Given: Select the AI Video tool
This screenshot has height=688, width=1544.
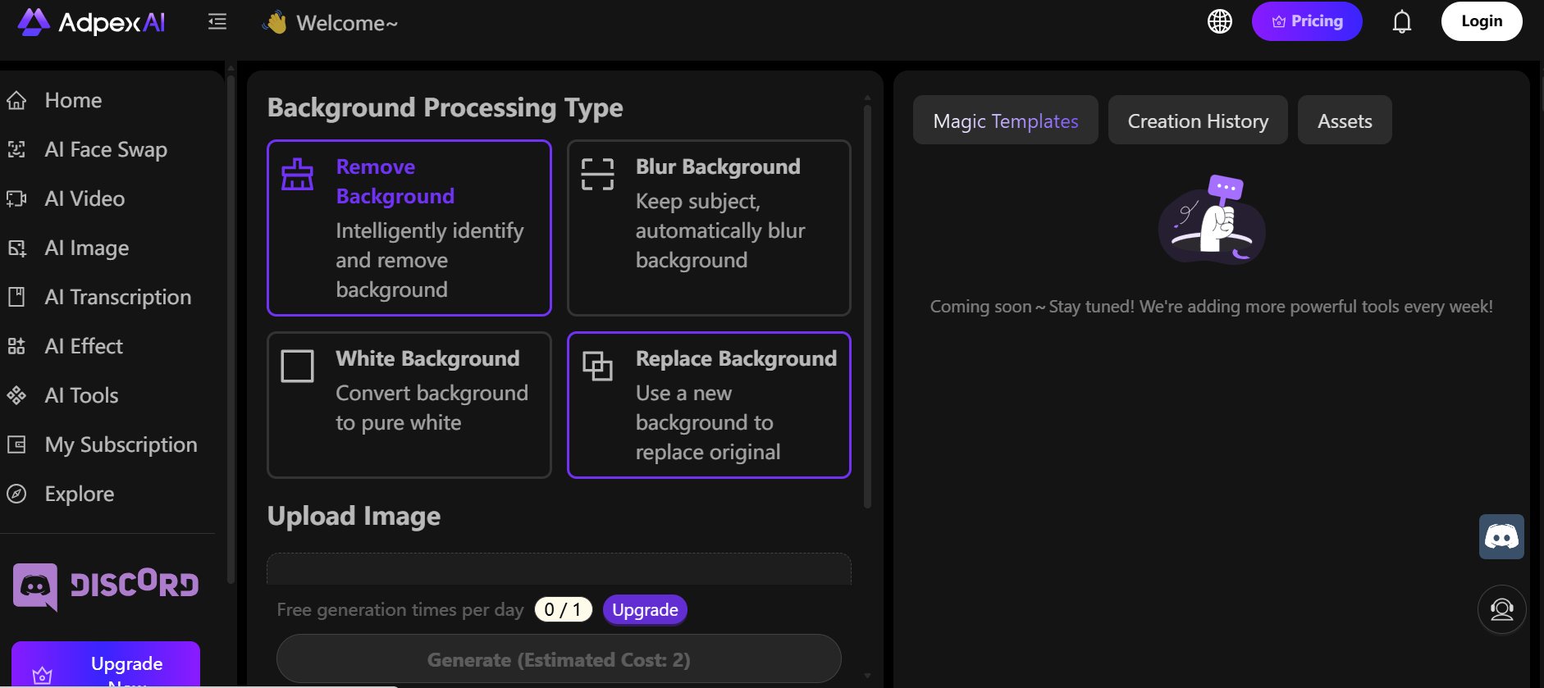Looking at the screenshot, I should point(85,198).
